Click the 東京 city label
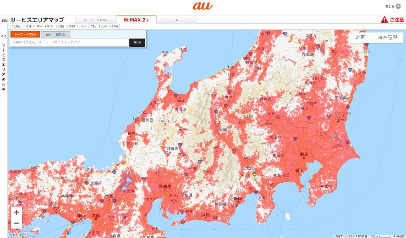Viewport: 406px width, 238px height. tap(304, 154)
